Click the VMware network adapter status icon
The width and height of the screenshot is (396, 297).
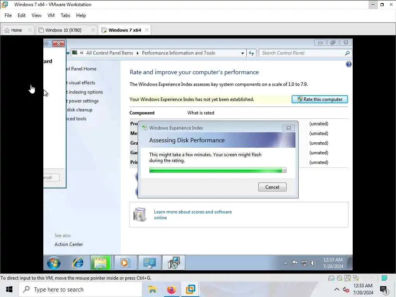[x=356, y=278]
